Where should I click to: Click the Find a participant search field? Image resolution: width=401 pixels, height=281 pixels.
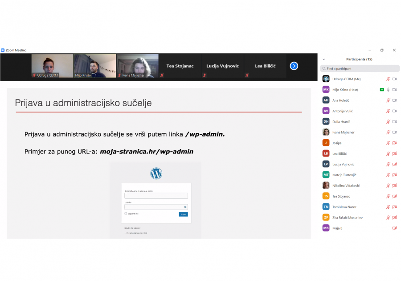[360, 69]
